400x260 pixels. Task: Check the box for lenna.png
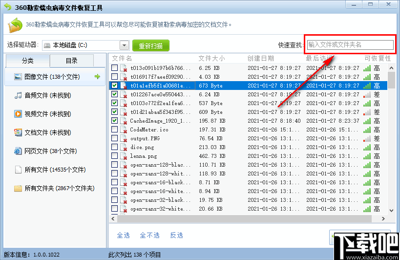pos(115,155)
